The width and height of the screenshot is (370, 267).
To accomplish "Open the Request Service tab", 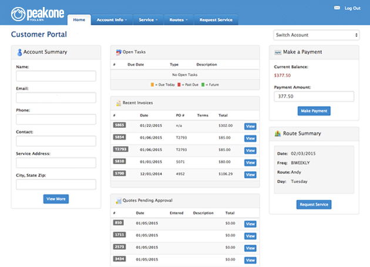I will click(216, 20).
